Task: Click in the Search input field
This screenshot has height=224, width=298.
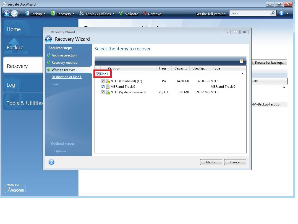Action: (249, 13)
